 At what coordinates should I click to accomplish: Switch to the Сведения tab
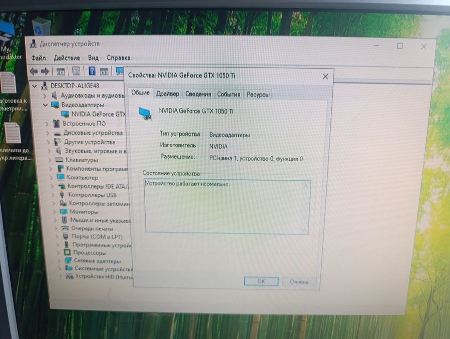coord(198,94)
